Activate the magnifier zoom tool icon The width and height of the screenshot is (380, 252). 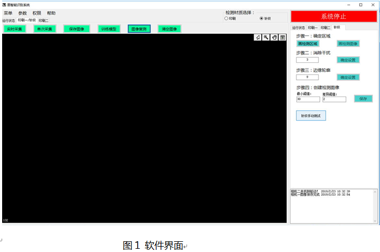pyautogui.click(x=266, y=38)
